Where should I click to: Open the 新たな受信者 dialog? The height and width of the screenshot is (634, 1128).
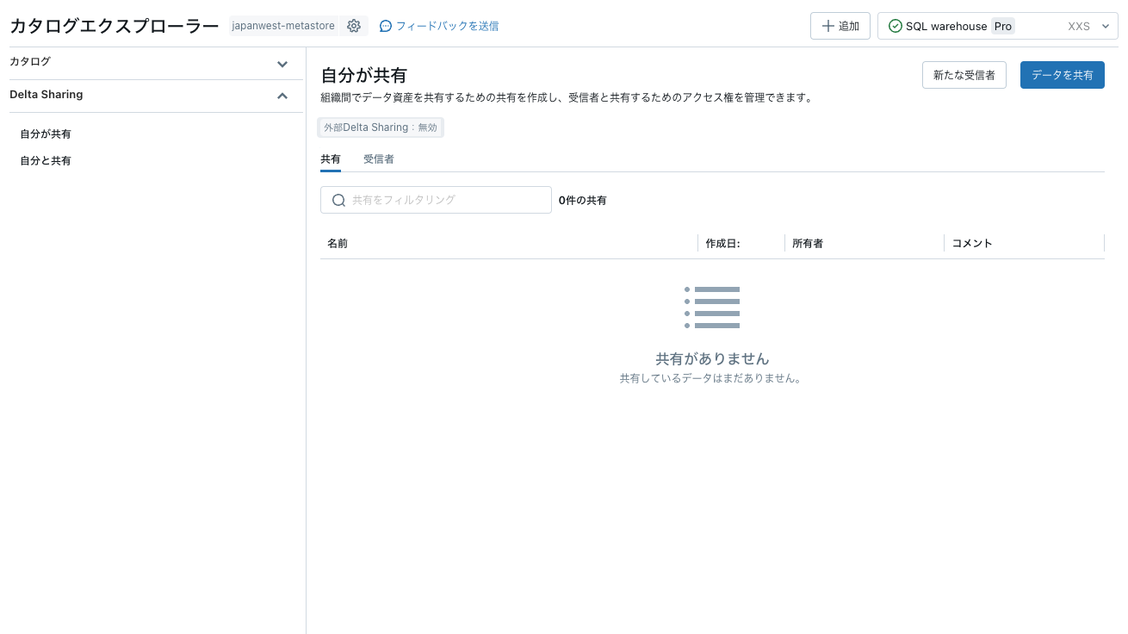964,75
